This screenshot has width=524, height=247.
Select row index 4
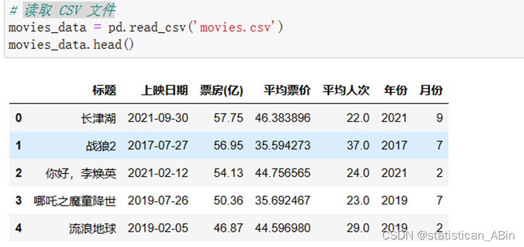(18, 228)
